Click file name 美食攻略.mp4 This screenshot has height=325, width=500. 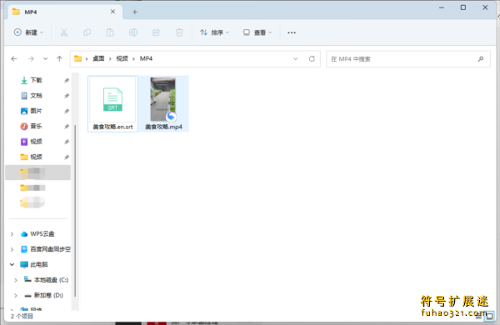coord(163,127)
